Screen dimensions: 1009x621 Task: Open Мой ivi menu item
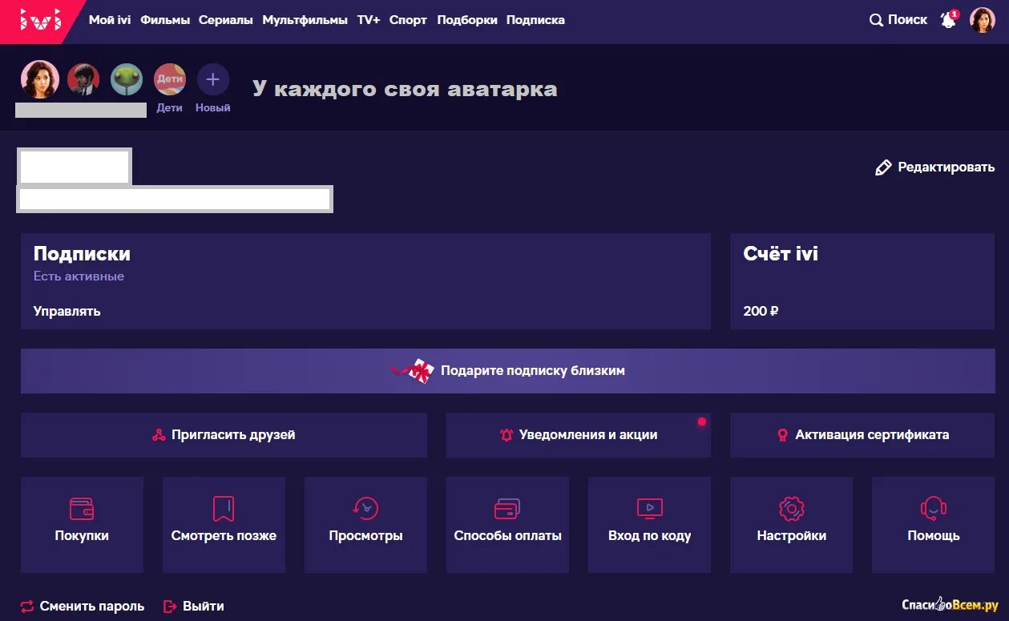[x=110, y=20]
